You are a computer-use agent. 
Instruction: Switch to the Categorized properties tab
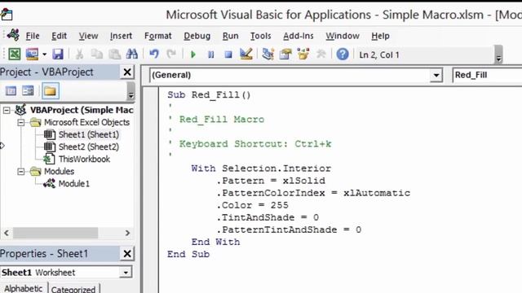click(x=73, y=289)
